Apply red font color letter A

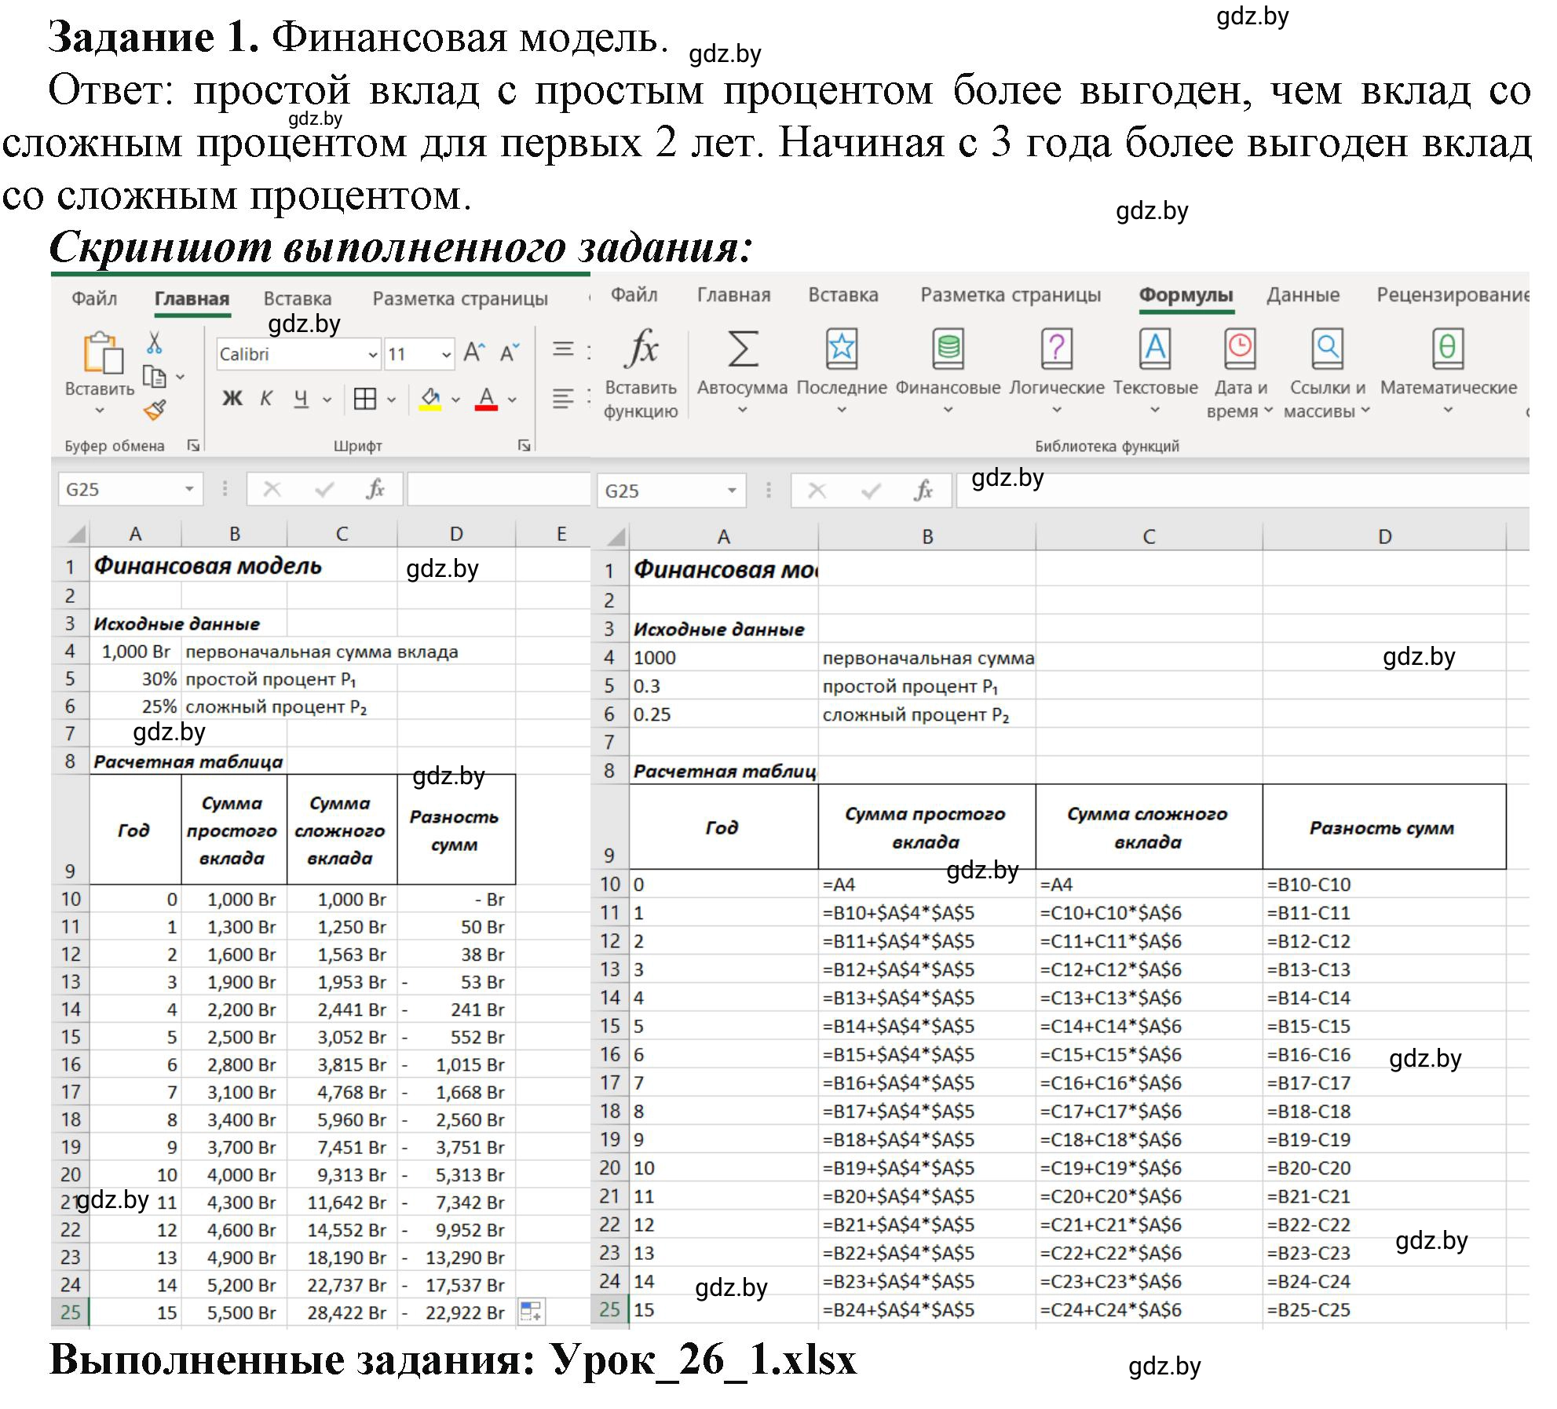[487, 399]
